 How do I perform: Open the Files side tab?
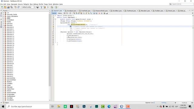point(1,14)
